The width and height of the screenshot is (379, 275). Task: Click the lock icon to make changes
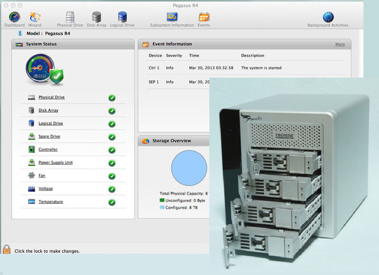7,249
